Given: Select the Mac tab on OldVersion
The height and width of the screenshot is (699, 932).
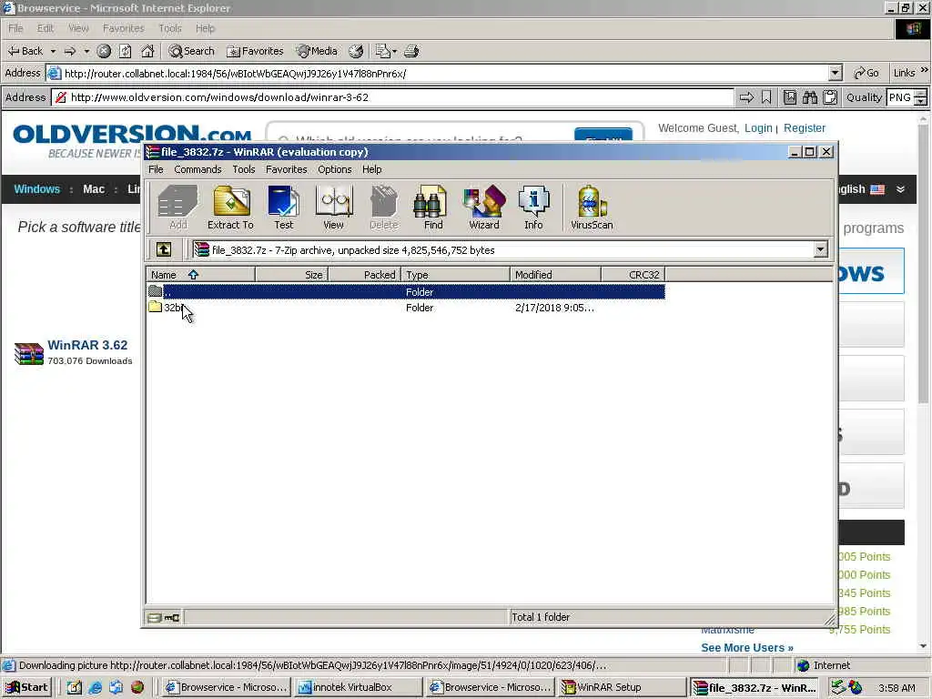Looking at the screenshot, I should (x=94, y=189).
